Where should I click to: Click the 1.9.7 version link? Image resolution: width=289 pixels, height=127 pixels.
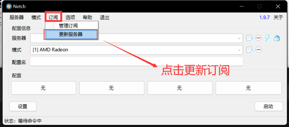point(264,18)
